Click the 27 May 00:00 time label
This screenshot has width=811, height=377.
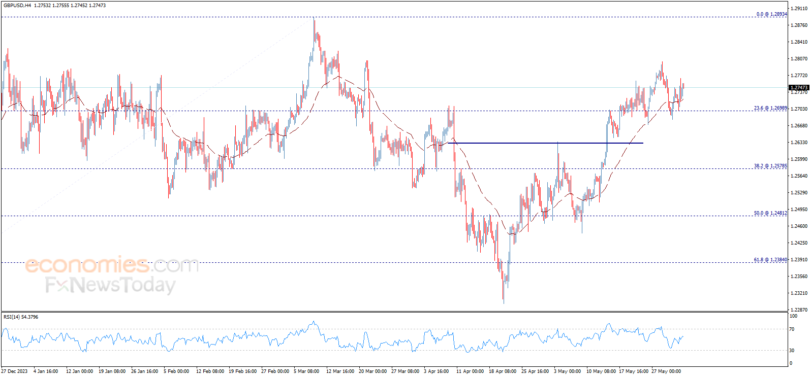[x=666, y=371]
